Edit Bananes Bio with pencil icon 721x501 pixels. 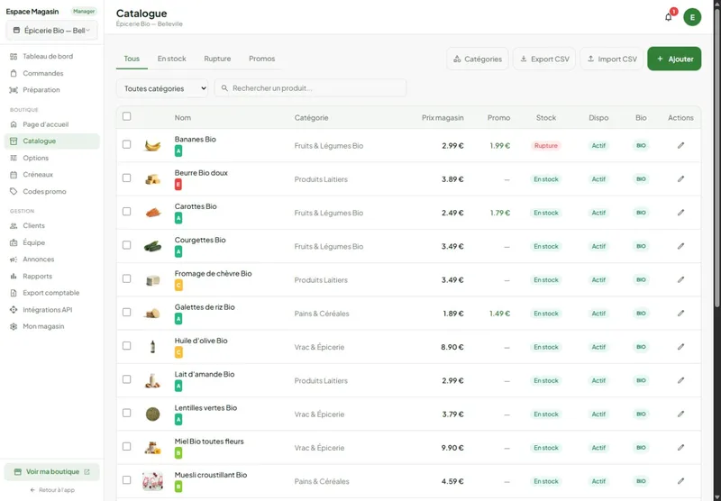[680, 145]
